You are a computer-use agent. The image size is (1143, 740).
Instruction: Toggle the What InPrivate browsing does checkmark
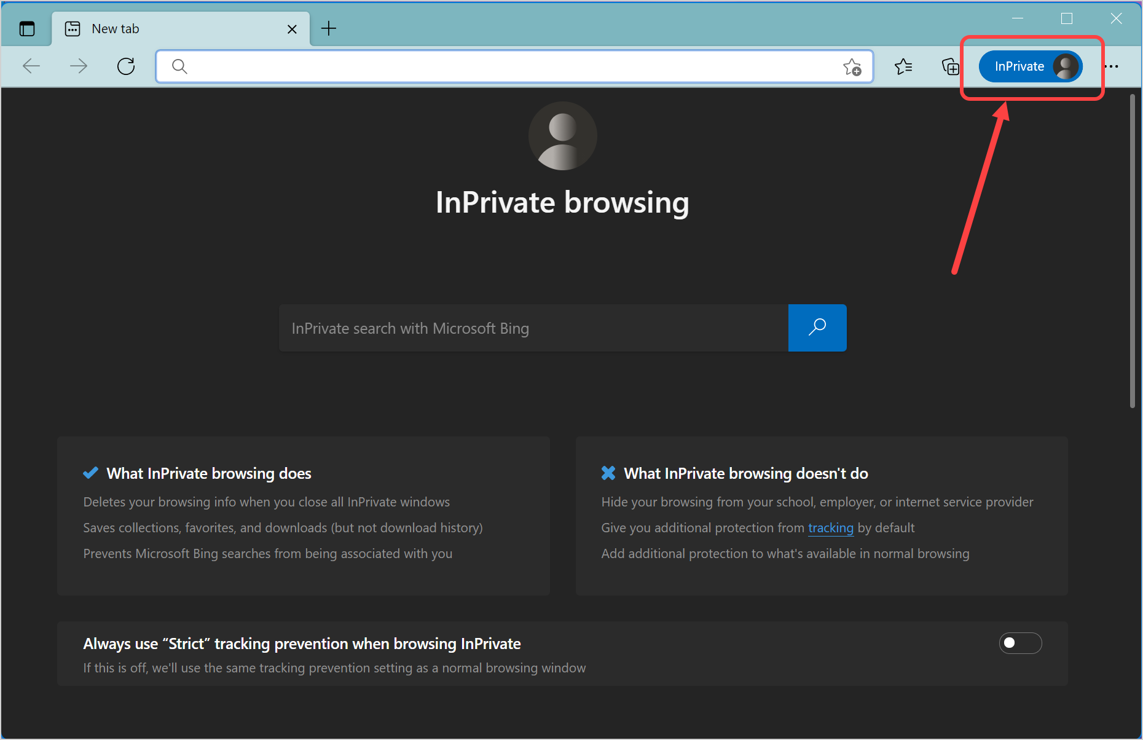(90, 473)
